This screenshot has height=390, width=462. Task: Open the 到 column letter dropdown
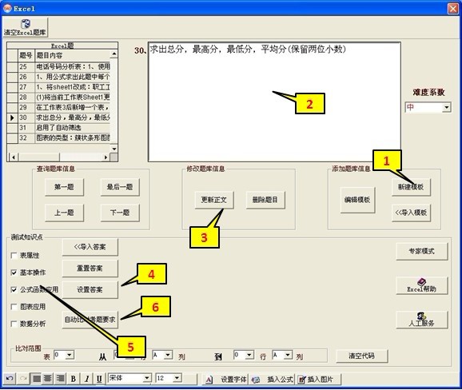(x=289, y=355)
